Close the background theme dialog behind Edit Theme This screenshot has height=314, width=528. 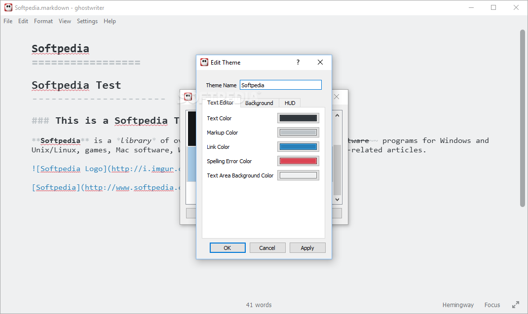click(337, 97)
